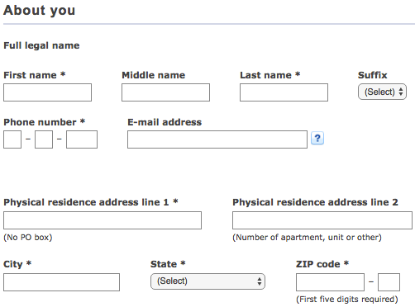Image resolution: width=415 pixels, height=307 pixels.
Task: Click Physical residence address line 2 field
Action: point(322,220)
